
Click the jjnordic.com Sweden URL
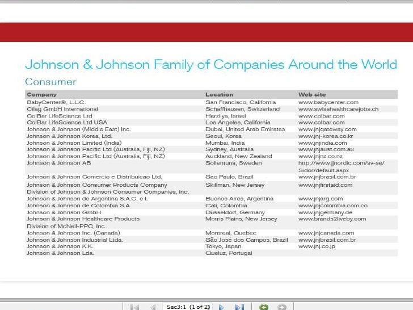[341, 166]
